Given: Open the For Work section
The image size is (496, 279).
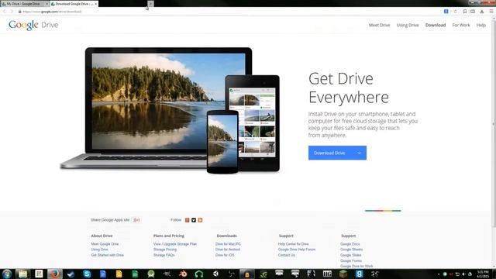Looking at the screenshot, I should click(x=461, y=25).
